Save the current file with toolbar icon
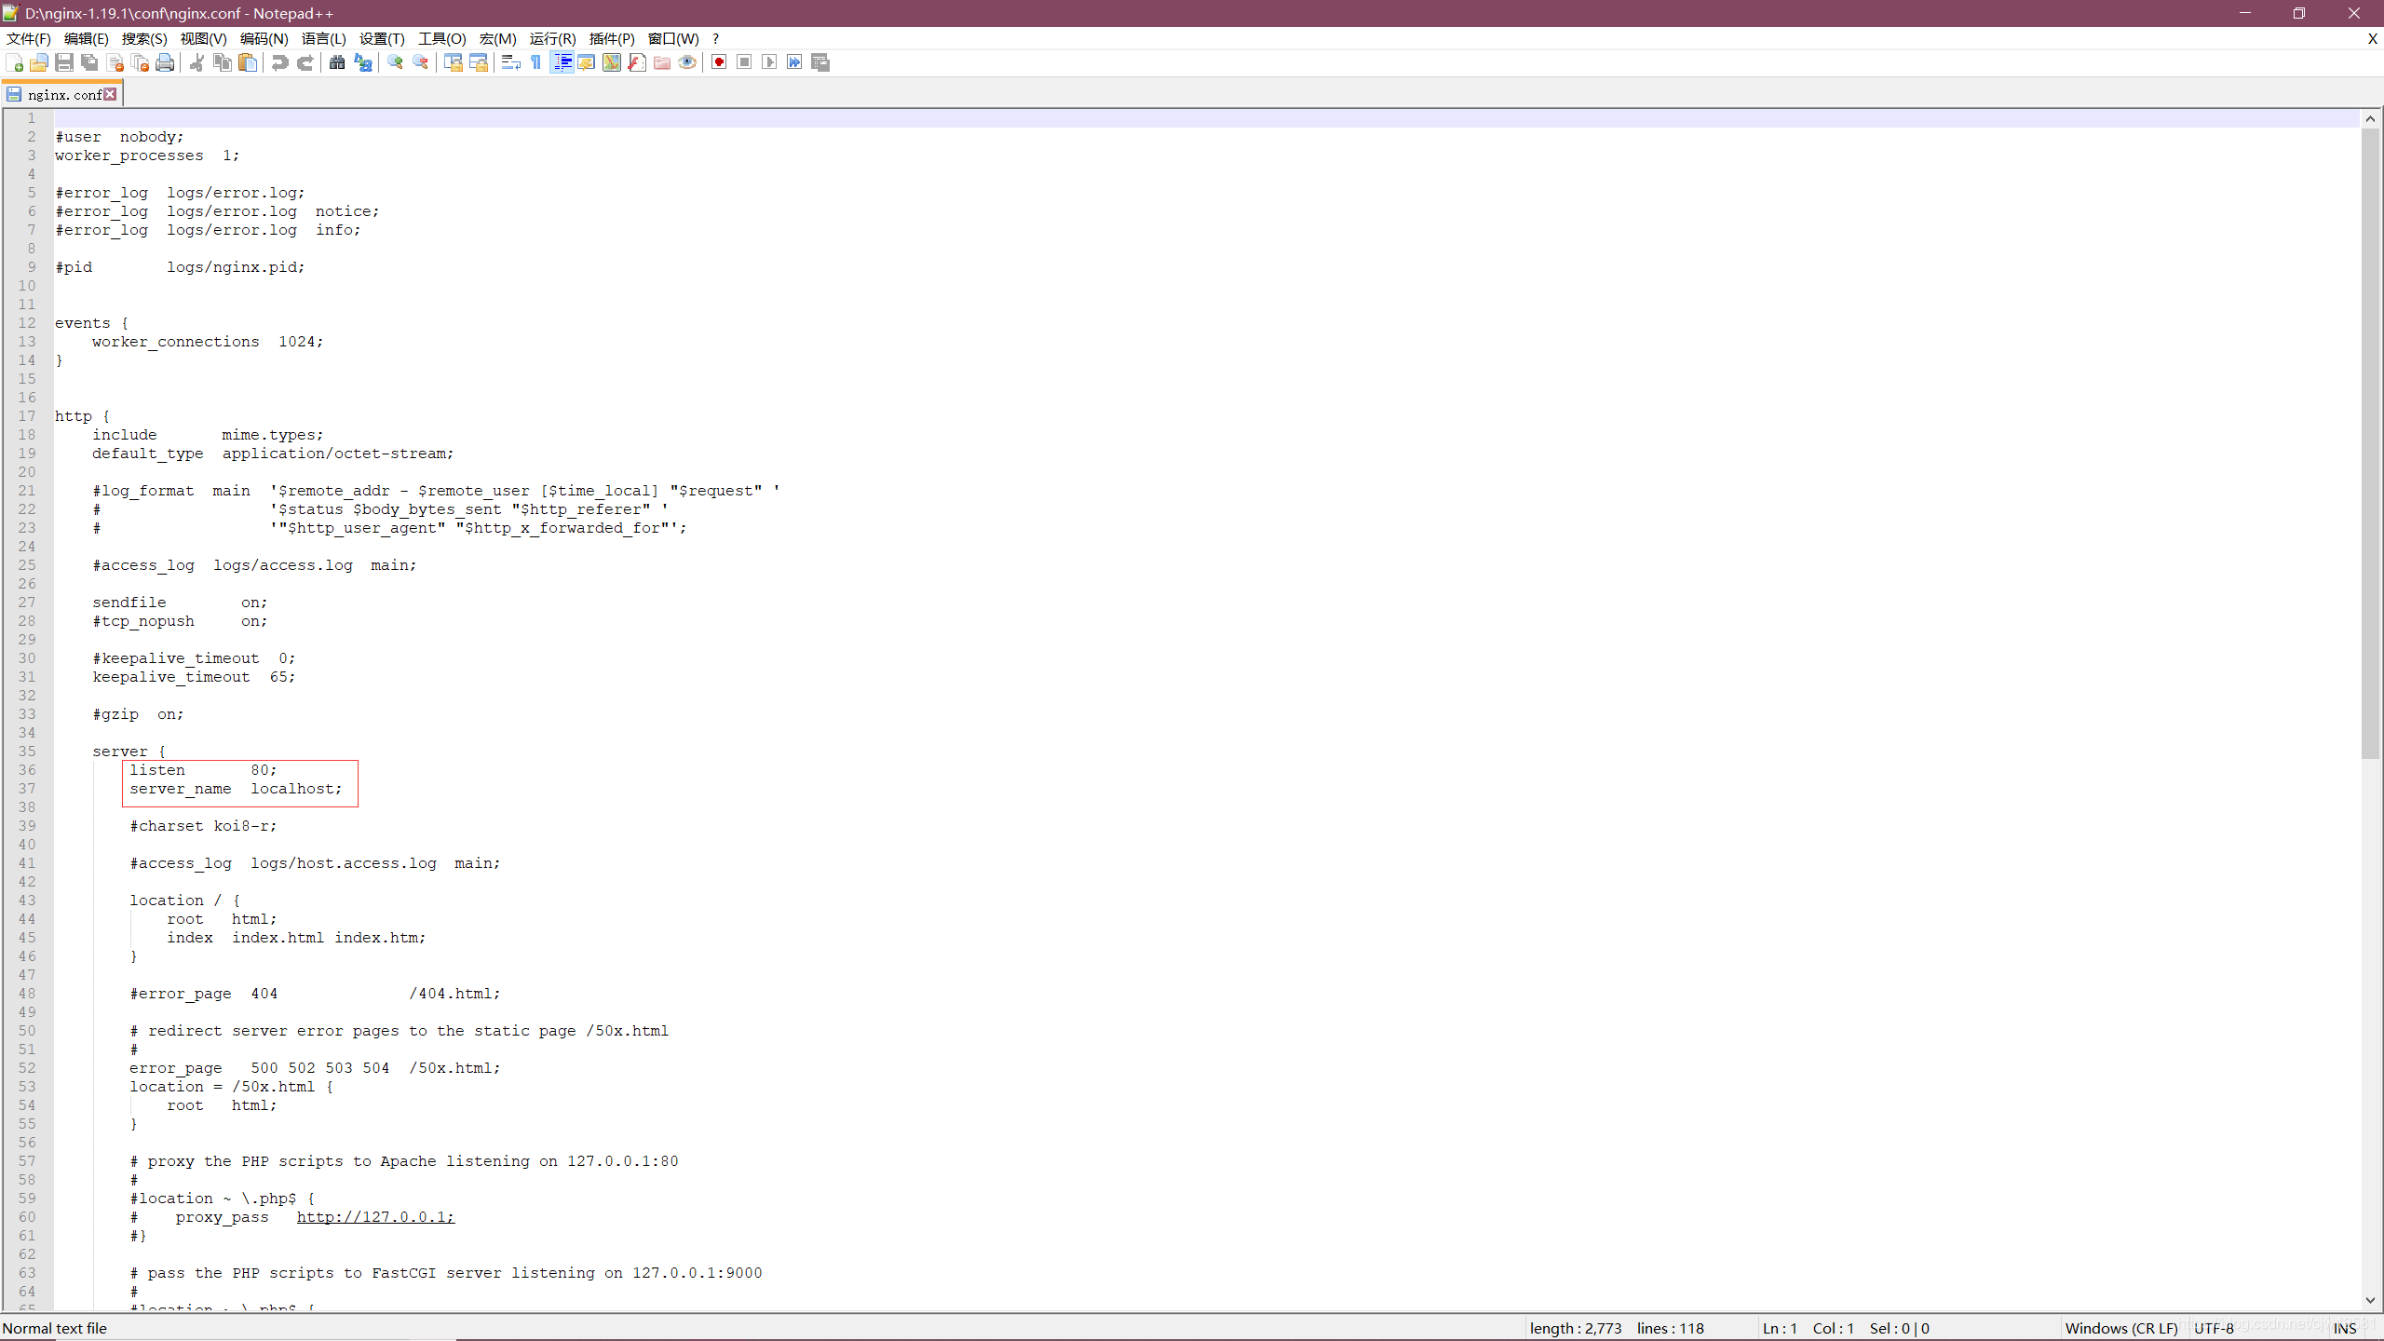Viewport: 2384px width, 1341px height. [x=64, y=62]
